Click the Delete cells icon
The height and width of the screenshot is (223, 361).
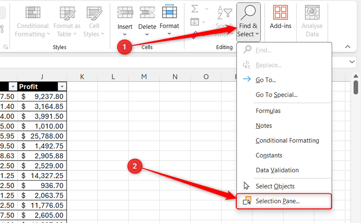click(x=147, y=12)
